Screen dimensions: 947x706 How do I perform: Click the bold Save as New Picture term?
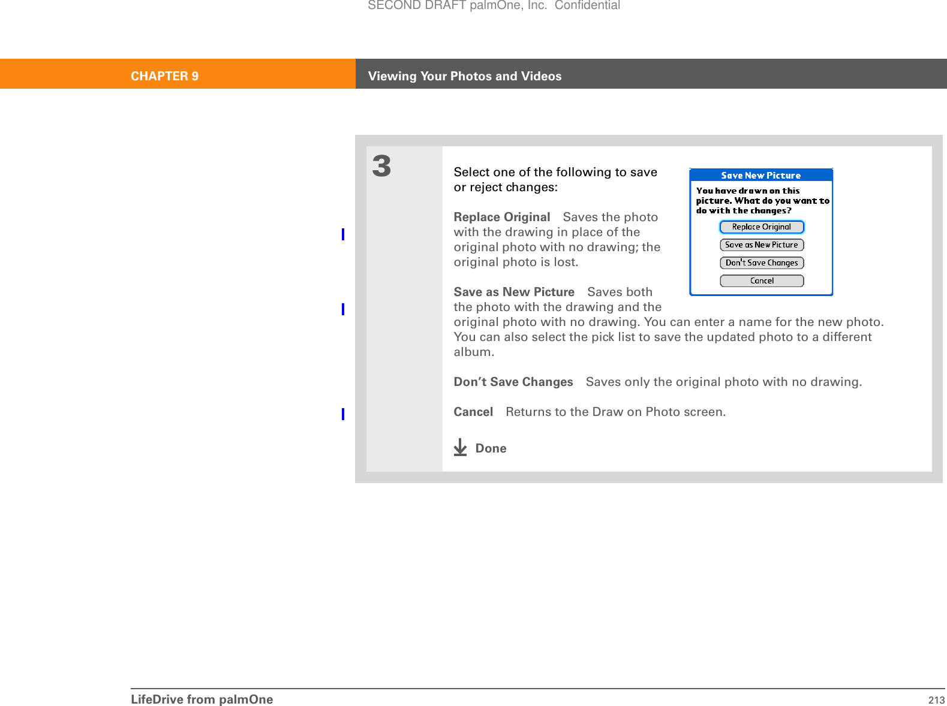coord(514,292)
